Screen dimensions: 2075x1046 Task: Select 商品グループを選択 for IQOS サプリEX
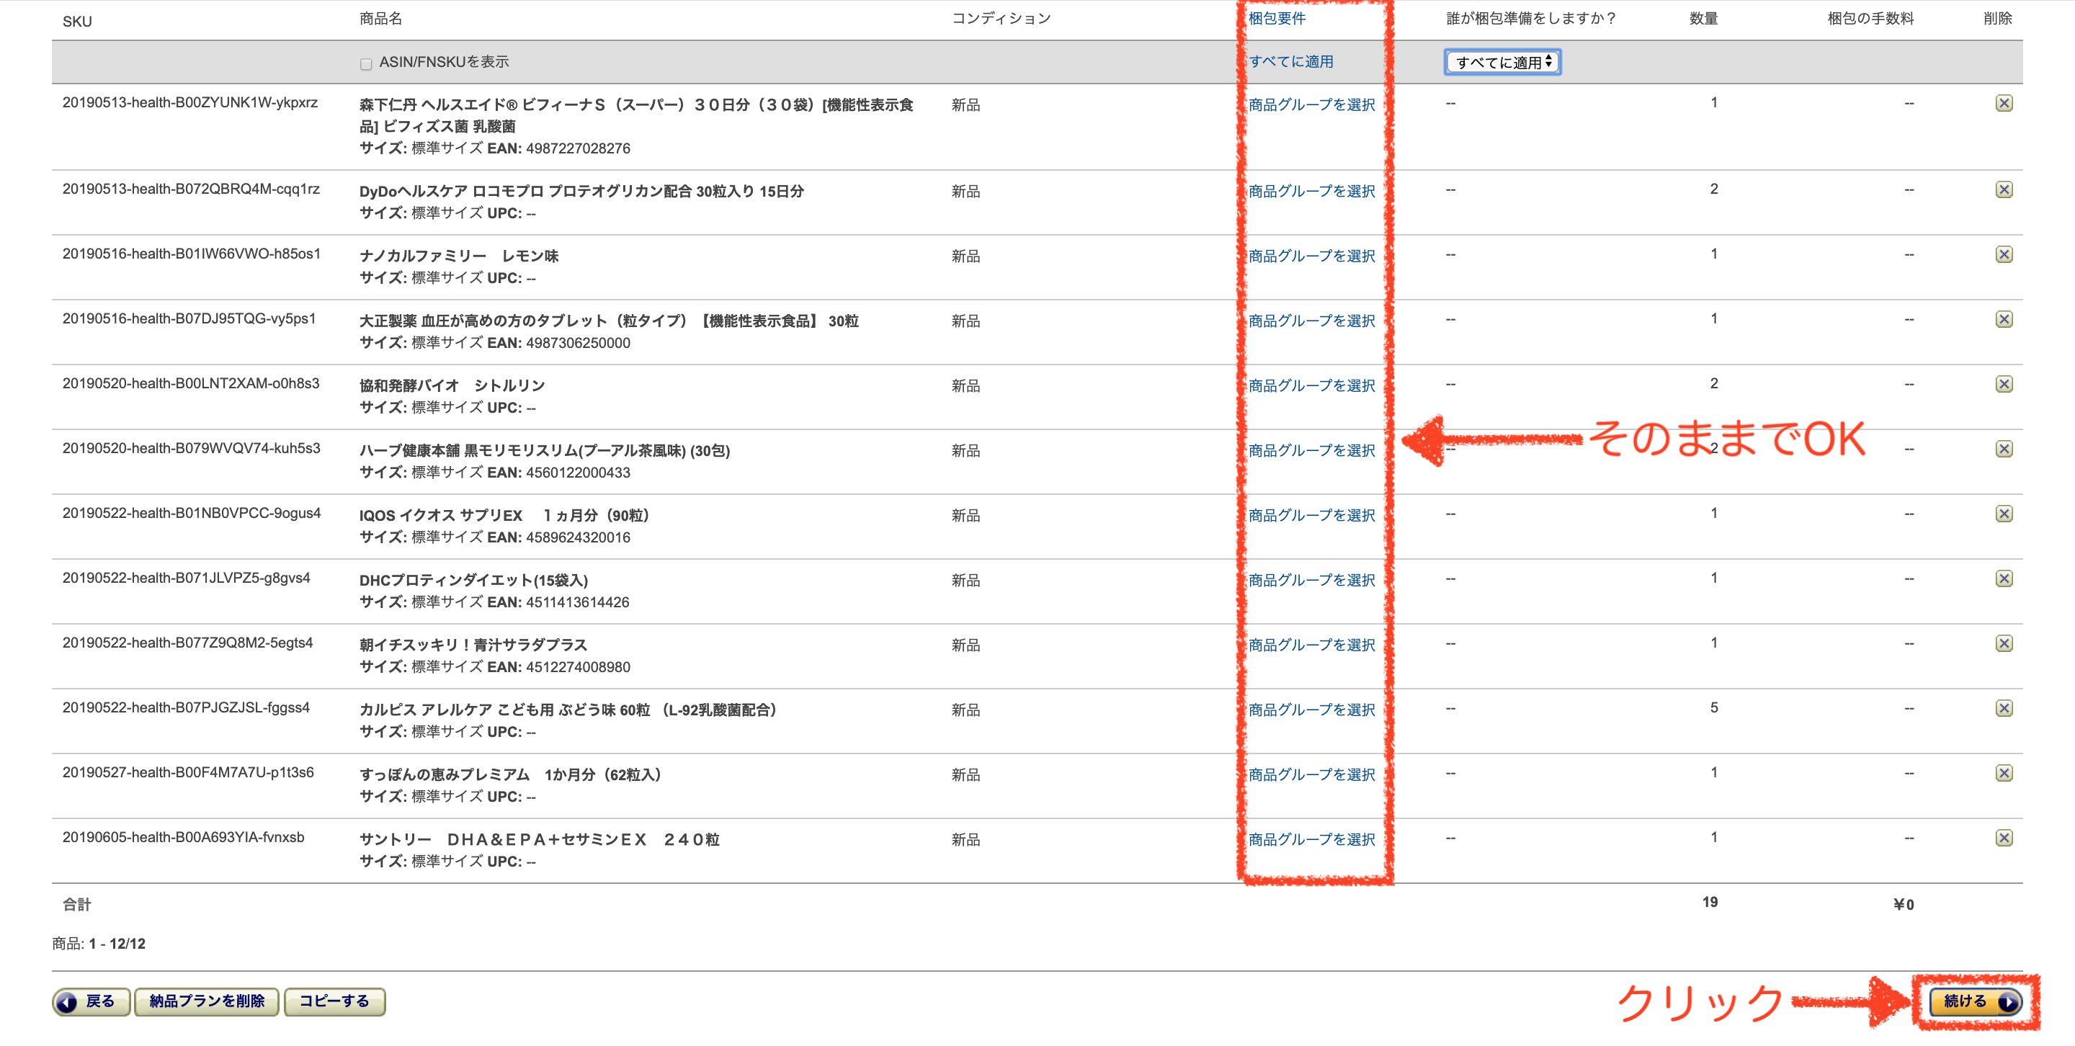(x=1311, y=515)
